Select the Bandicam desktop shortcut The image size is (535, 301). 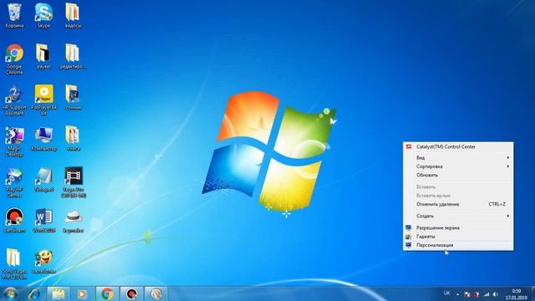tap(14, 221)
